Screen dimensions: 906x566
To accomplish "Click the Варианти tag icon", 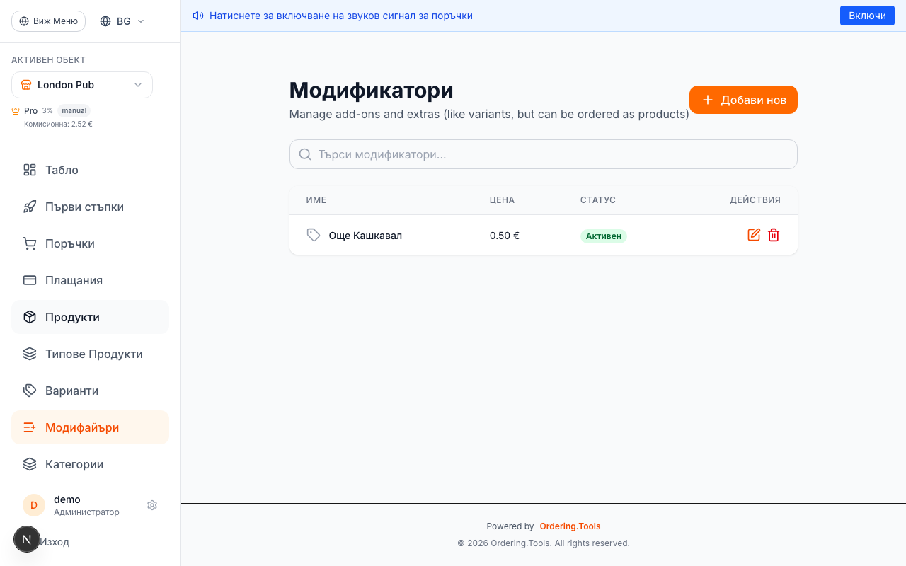I will point(29,391).
